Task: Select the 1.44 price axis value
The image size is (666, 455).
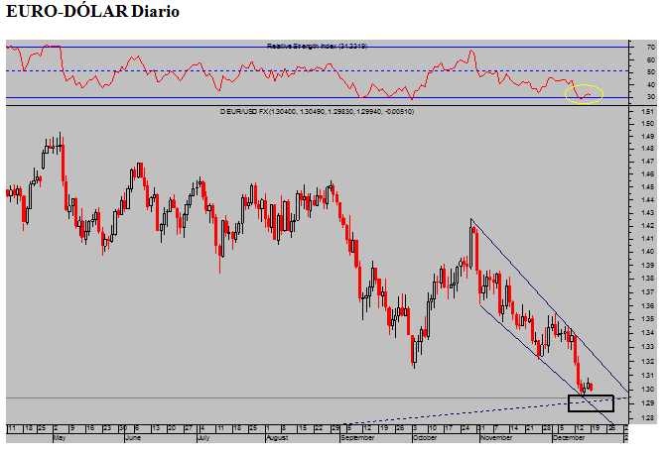Action: tap(647, 199)
